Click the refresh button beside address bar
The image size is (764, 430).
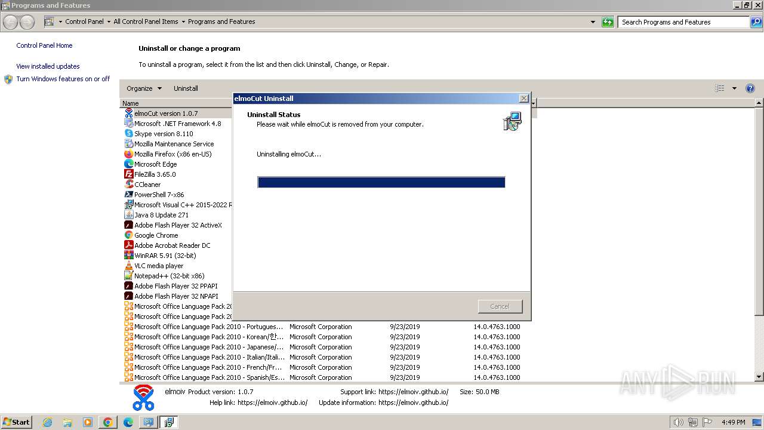tap(608, 22)
